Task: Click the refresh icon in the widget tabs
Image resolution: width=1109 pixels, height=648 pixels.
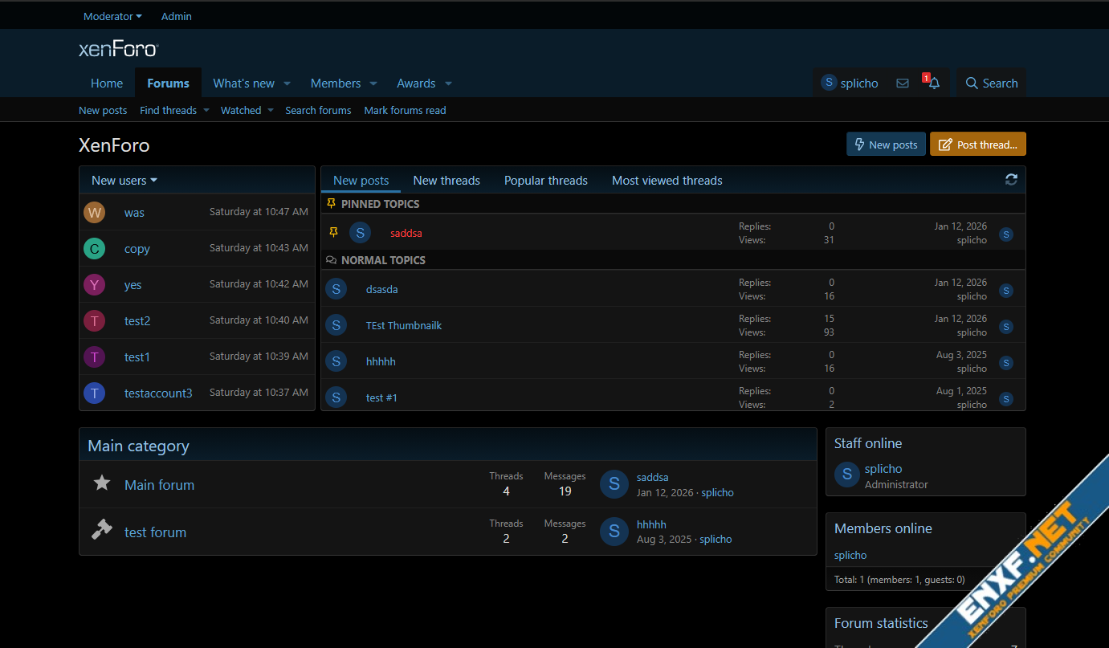Action: tap(1011, 180)
